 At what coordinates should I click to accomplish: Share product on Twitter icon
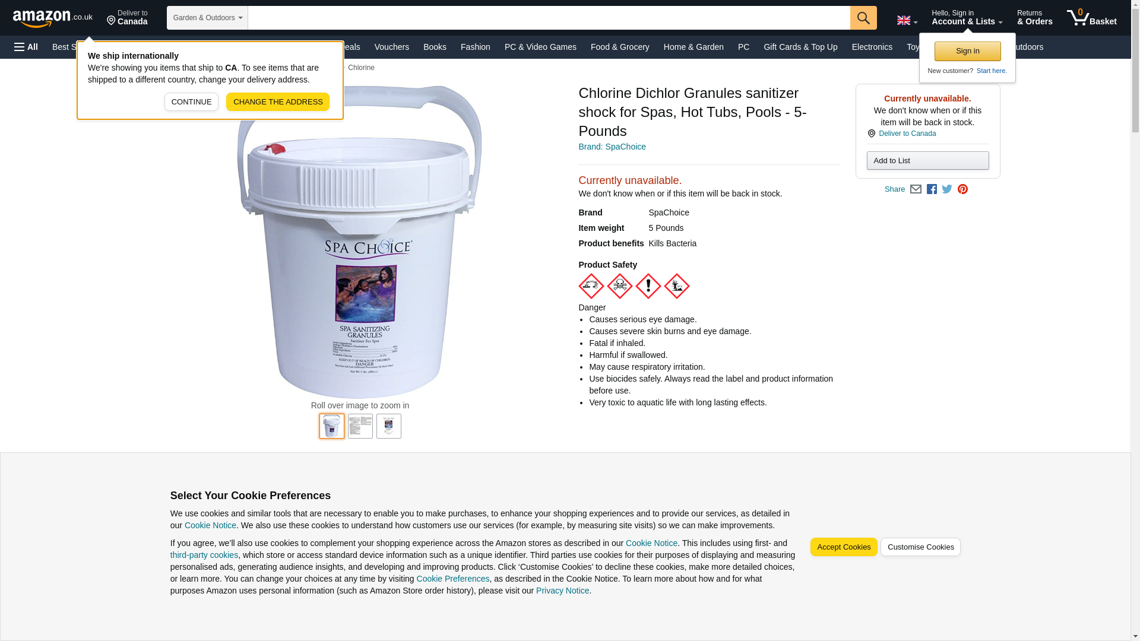click(x=947, y=189)
